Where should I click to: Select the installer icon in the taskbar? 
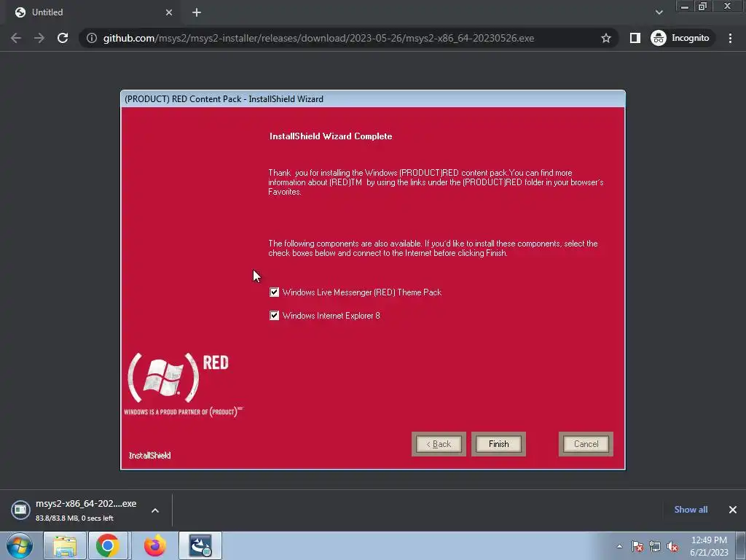point(200,545)
